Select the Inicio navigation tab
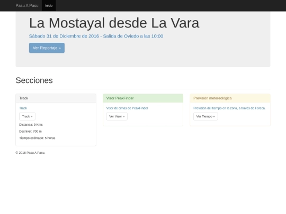The height and width of the screenshot is (214, 286). pos(49,6)
